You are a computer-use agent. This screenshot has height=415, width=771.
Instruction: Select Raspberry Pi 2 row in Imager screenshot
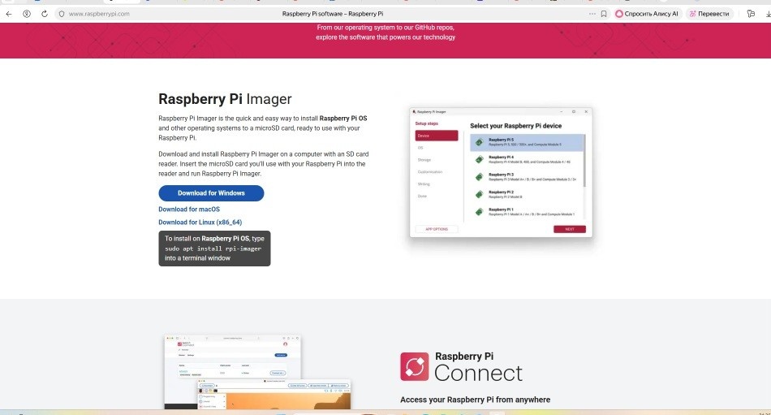[526, 194]
